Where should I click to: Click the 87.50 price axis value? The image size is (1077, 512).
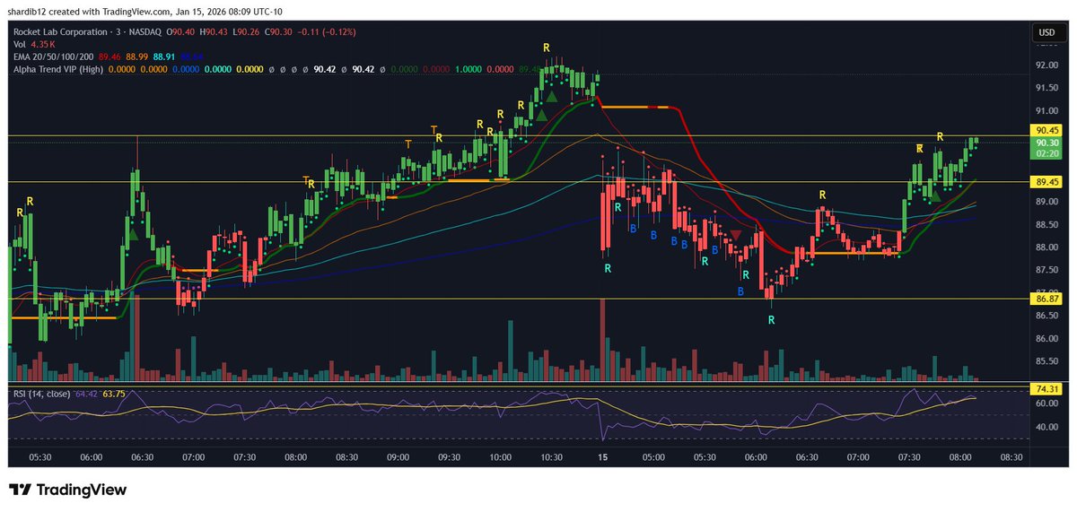[x=1046, y=270]
